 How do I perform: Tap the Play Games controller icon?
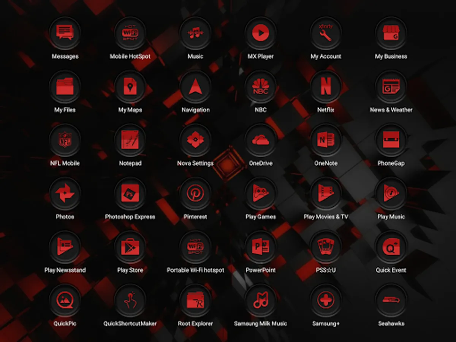(261, 194)
